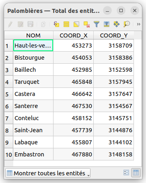This screenshot has height=183, width=146.
Task: Click COORD_X value 465848
Action: coord(74,82)
